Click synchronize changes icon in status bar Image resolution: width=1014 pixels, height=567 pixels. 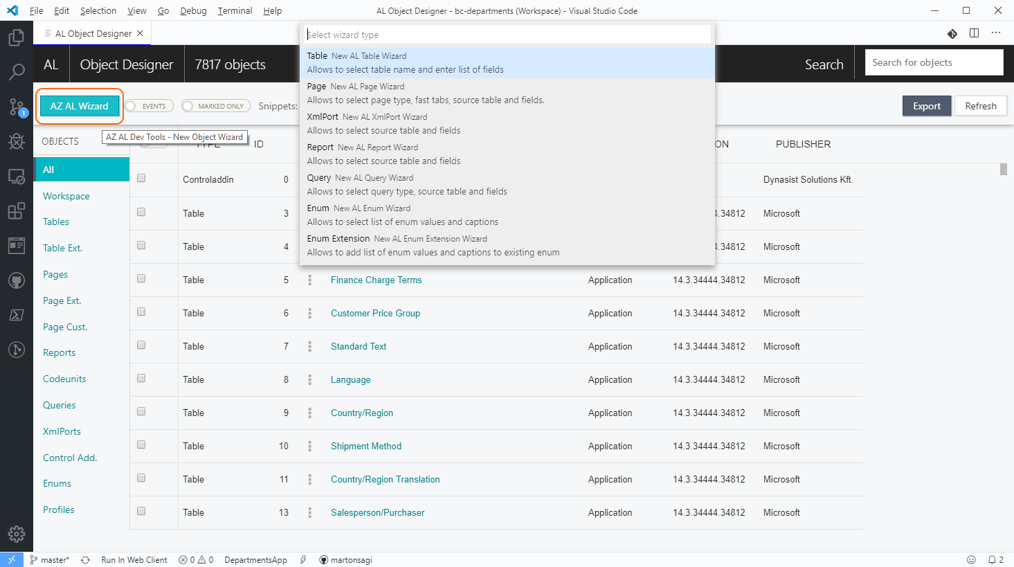point(85,559)
